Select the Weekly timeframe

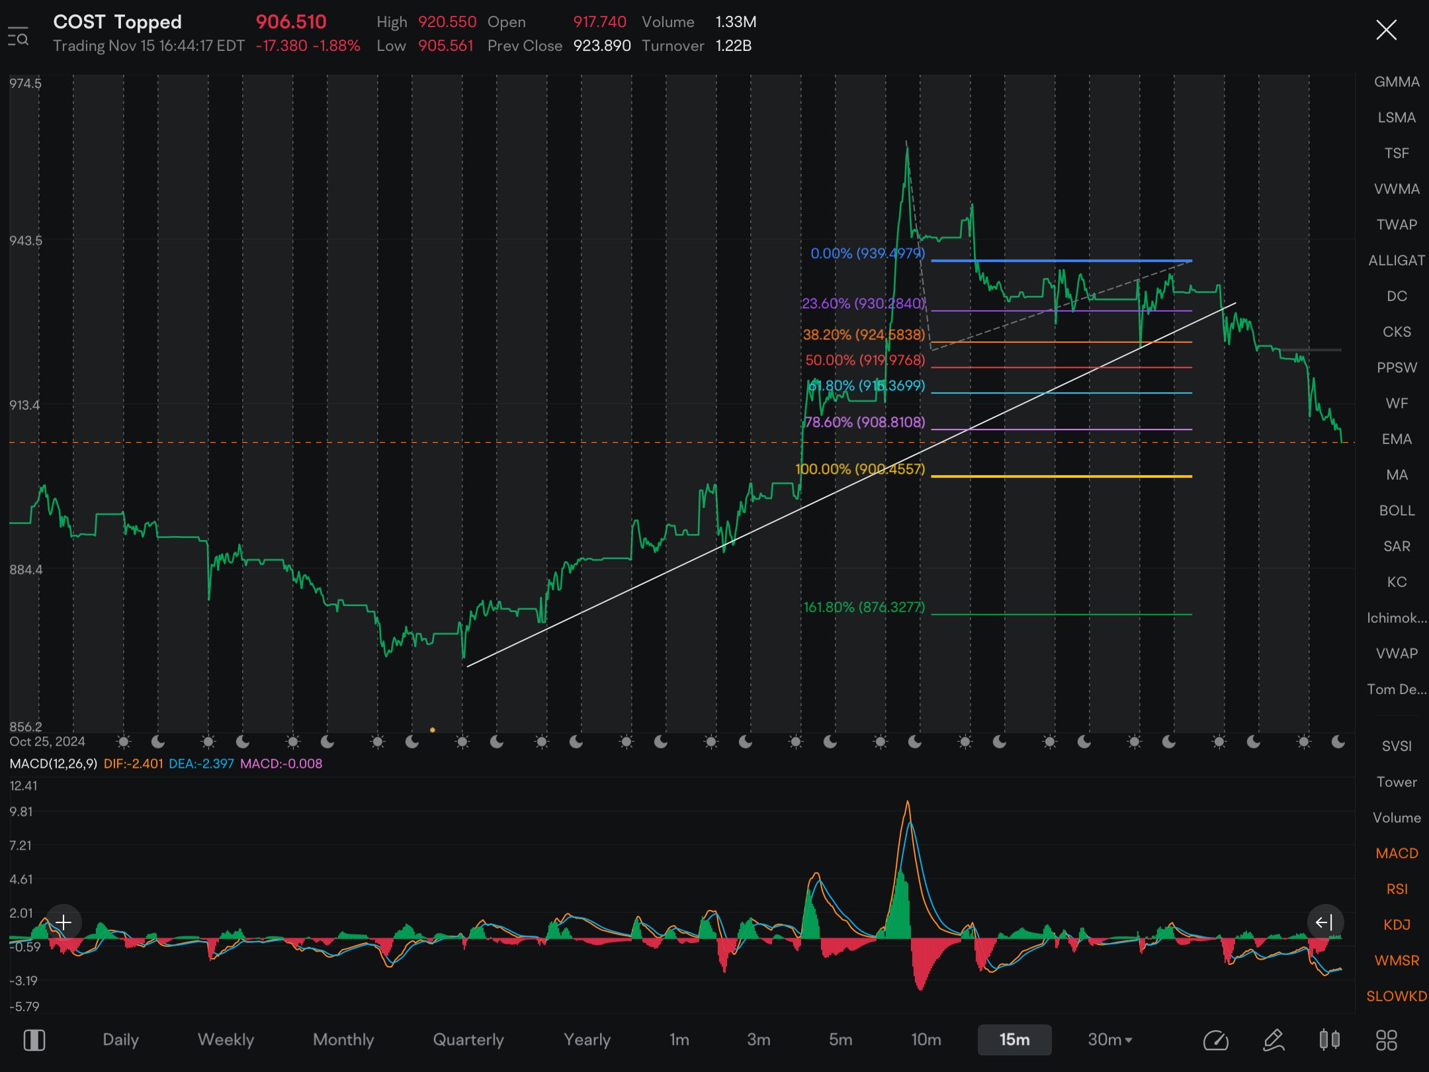click(226, 1040)
